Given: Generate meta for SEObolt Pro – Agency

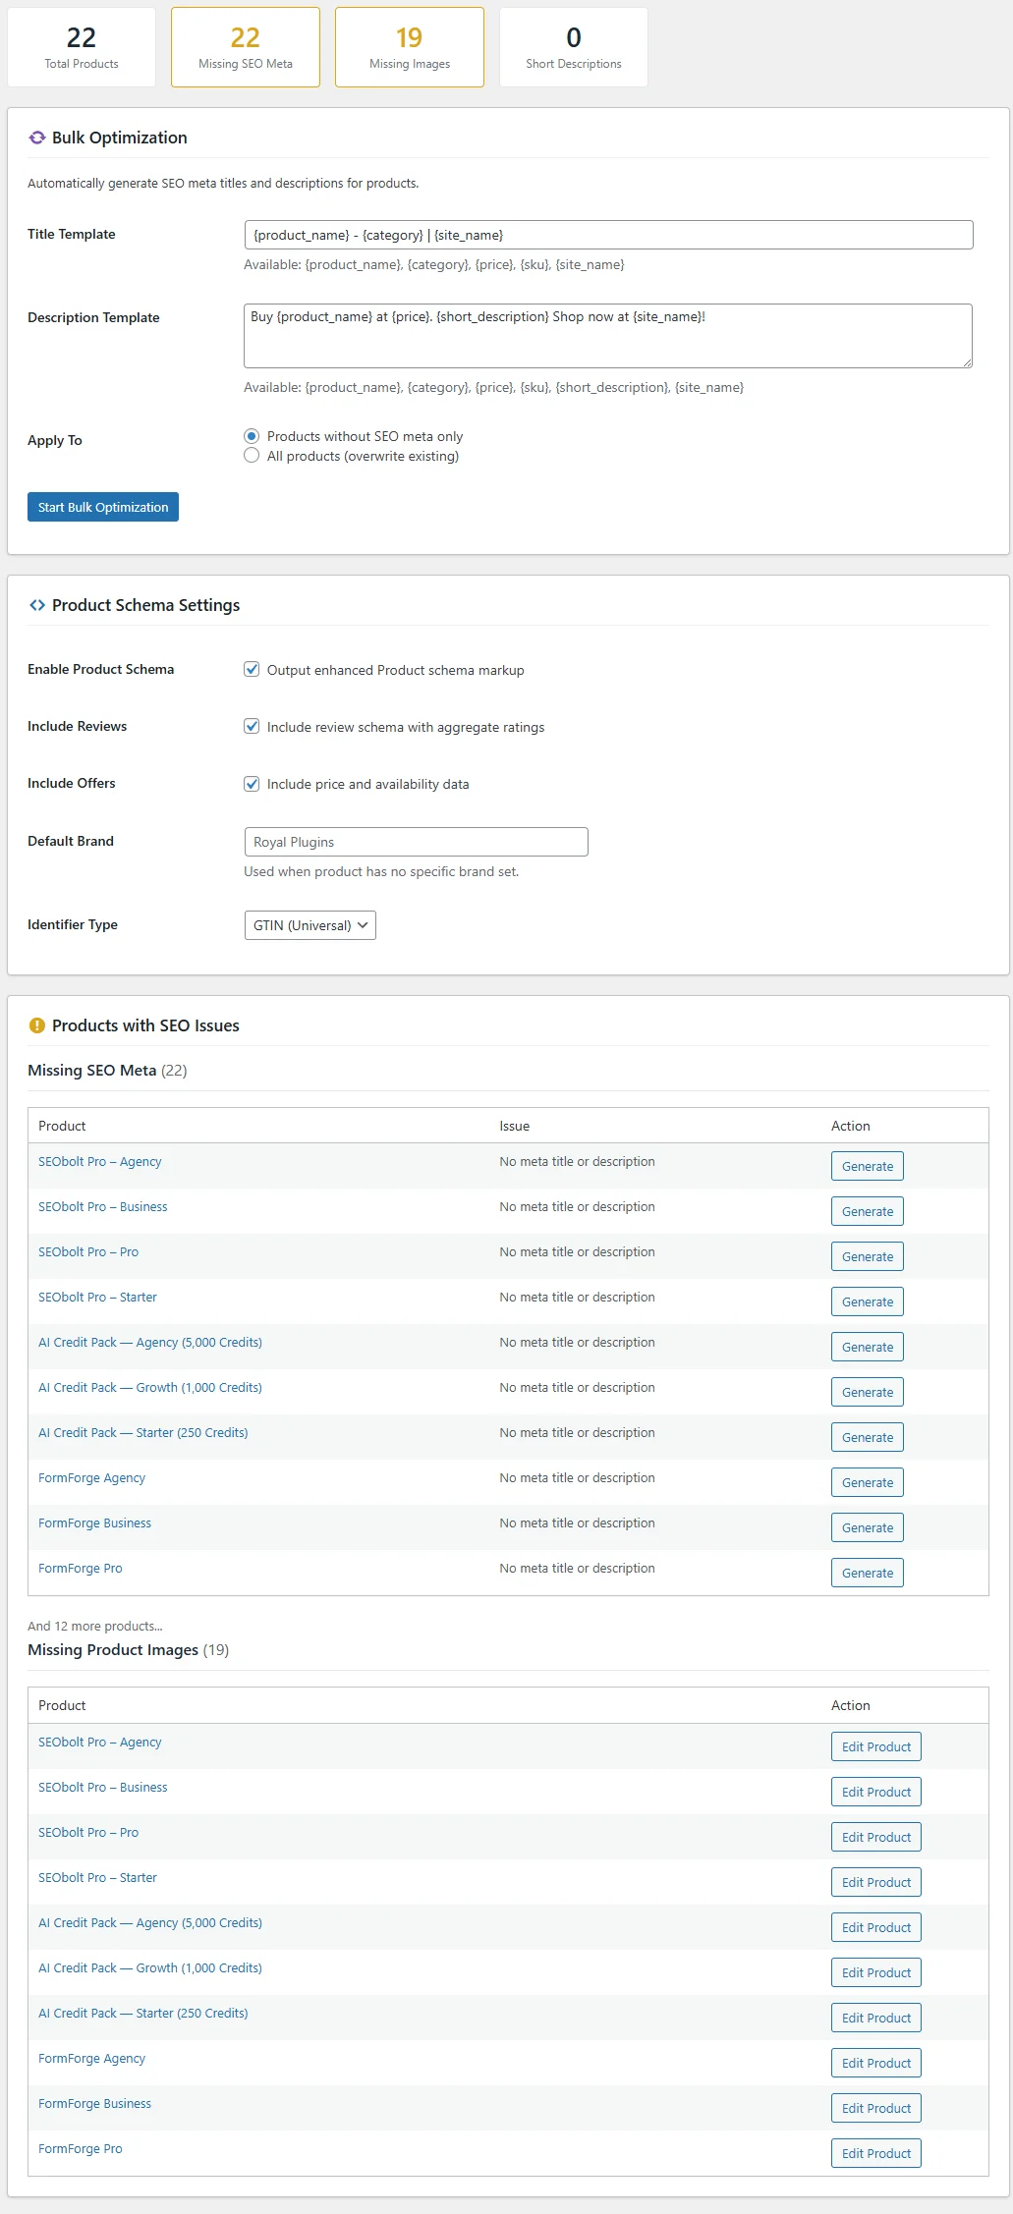Looking at the screenshot, I should click(868, 1166).
